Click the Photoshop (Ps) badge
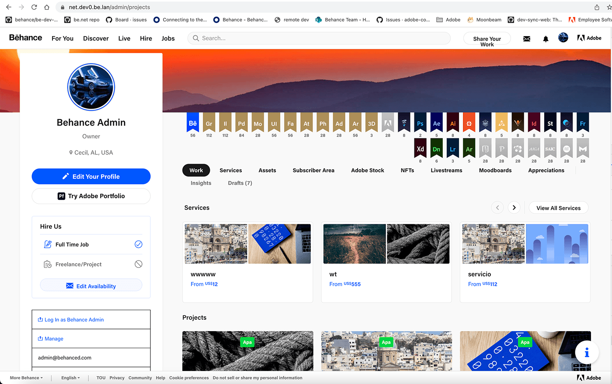 pyautogui.click(x=420, y=123)
